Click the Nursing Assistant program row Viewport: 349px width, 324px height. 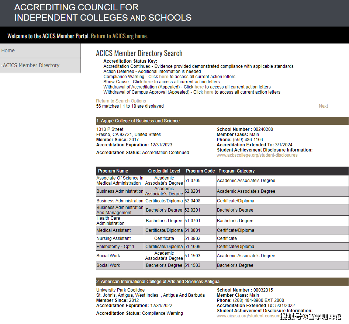114,238
